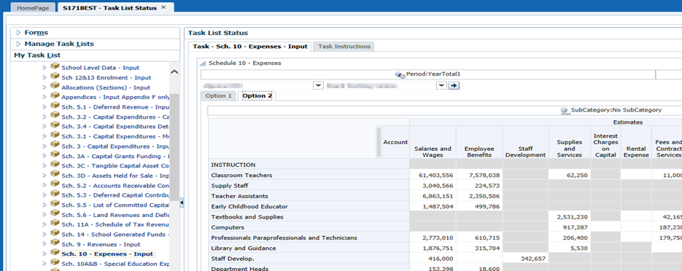Viewport: 682px width, 271px height.
Task: Click the Sch. 9 Revenues box icon
Action: [x=55, y=243]
